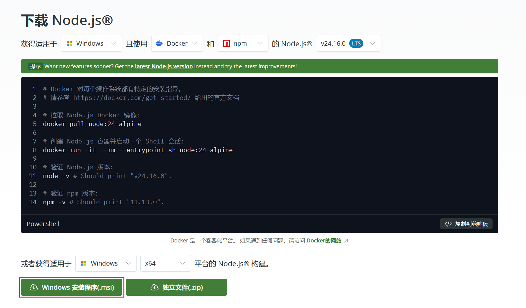Click the download cloud icon on the .zip button
This screenshot has height=308, width=526.
click(x=155, y=287)
